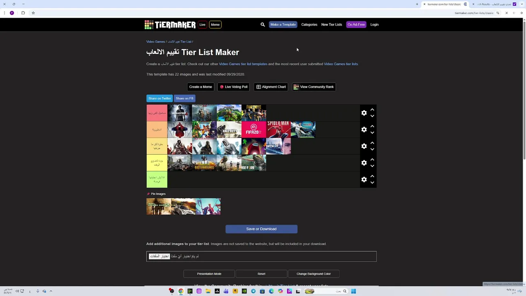Move the yellow tier row up
The height and width of the screenshot is (296, 526).
[x=372, y=160]
